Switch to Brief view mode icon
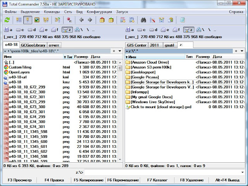This screenshot has width=248, height=186. 19,20
